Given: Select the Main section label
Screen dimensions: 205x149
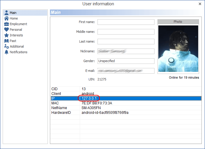Looking at the screenshot, I should click(x=13, y=13).
